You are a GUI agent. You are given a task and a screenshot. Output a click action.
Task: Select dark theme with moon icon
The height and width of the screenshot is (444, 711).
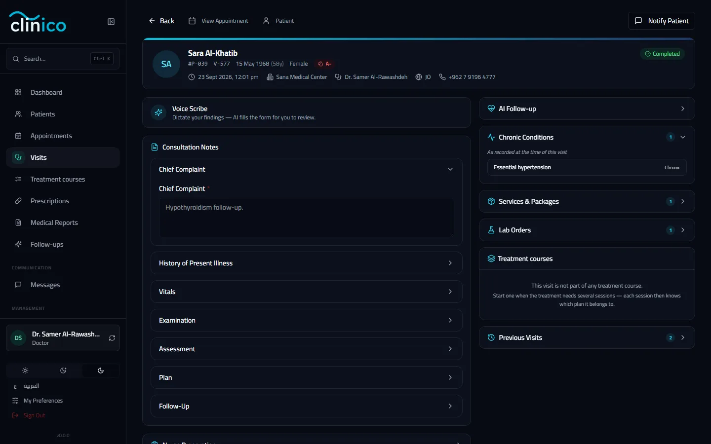point(101,370)
